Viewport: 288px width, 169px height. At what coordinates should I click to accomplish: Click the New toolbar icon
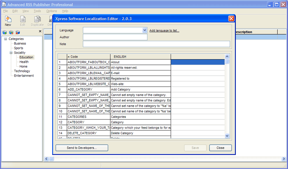(8, 21)
